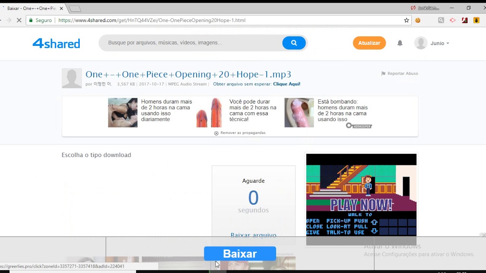Open the 'Está bombando' ad text

point(343,110)
